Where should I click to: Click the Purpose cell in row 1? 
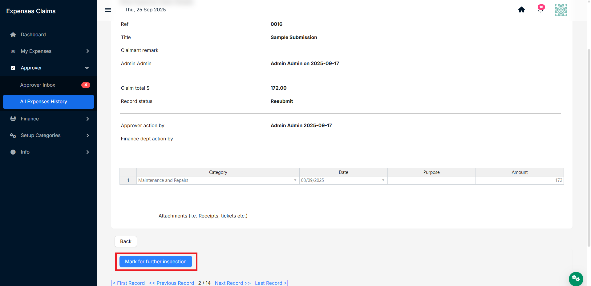pyautogui.click(x=431, y=180)
